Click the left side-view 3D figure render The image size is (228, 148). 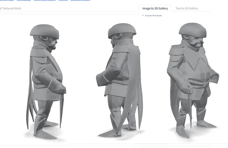[x=46, y=81]
